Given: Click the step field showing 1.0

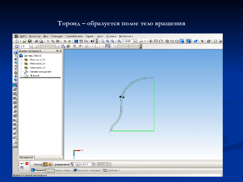Looking at the screenshot, I should pyautogui.click(x=25, y=46).
